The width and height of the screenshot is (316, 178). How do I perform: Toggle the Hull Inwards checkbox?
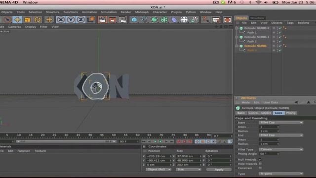260,159
